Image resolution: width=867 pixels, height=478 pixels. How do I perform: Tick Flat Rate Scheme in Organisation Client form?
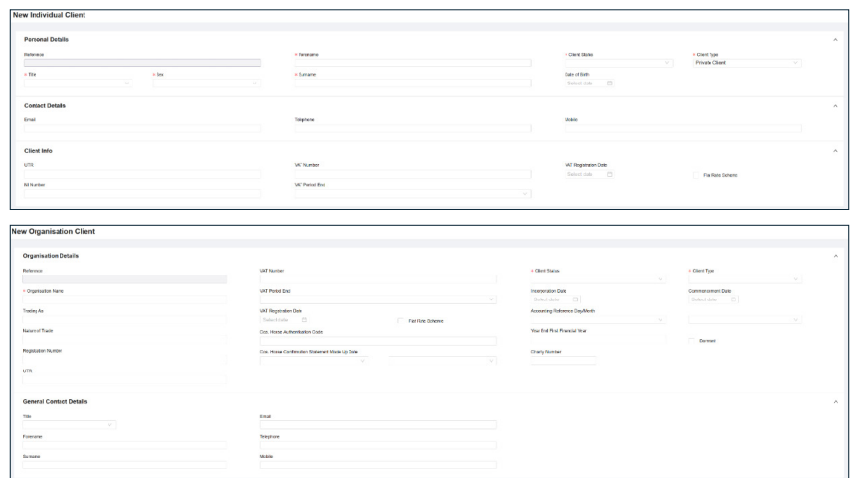tap(399, 321)
